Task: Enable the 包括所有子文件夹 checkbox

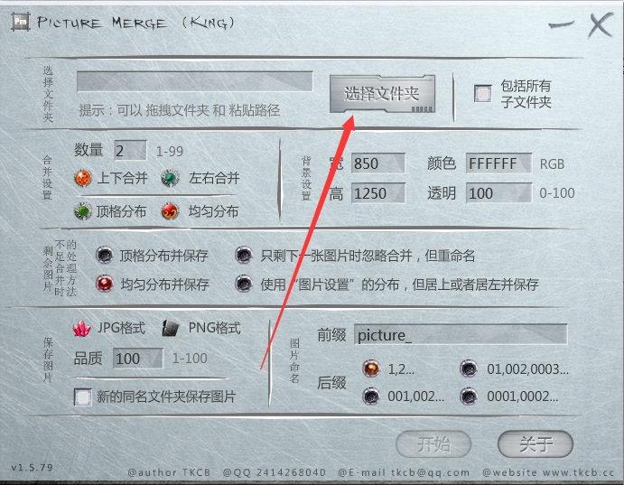Action: (x=483, y=94)
